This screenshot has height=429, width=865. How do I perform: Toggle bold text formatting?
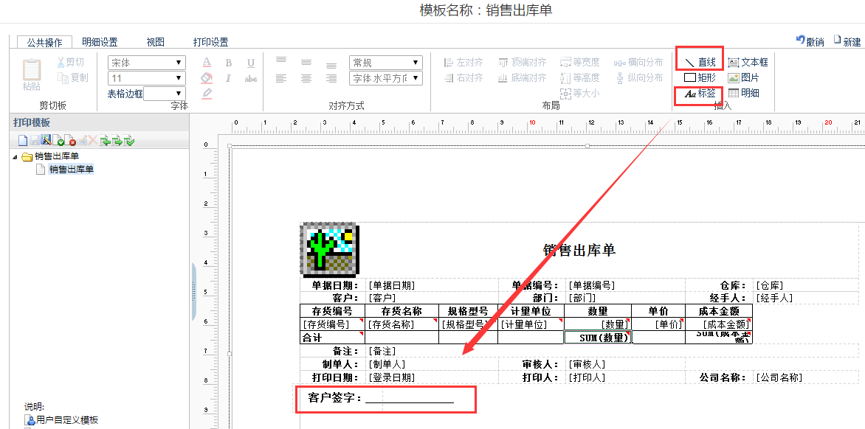[x=229, y=63]
